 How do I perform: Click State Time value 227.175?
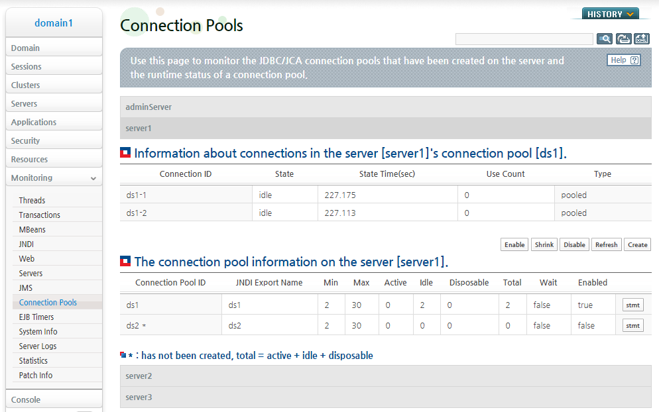point(340,195)
